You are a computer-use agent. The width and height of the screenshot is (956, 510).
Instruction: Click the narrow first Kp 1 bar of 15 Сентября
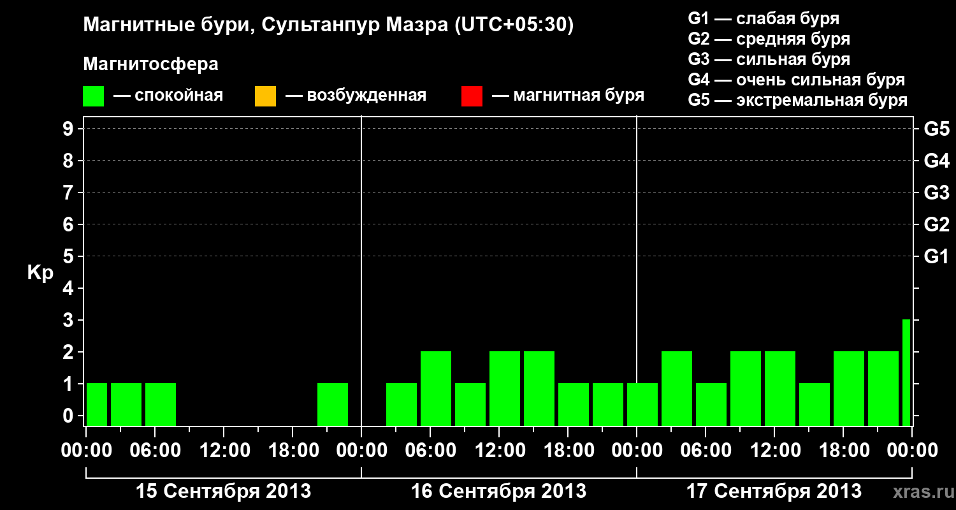[97, 404]
